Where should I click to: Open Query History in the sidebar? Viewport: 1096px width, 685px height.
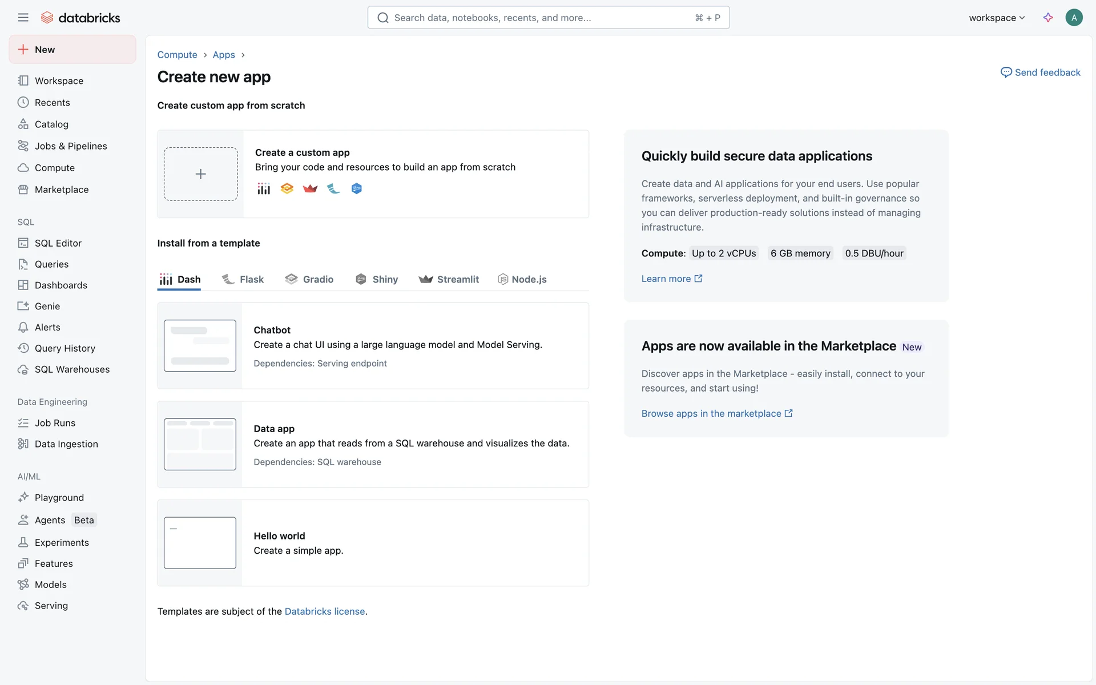pyautogui.click(x=65, y=348)
